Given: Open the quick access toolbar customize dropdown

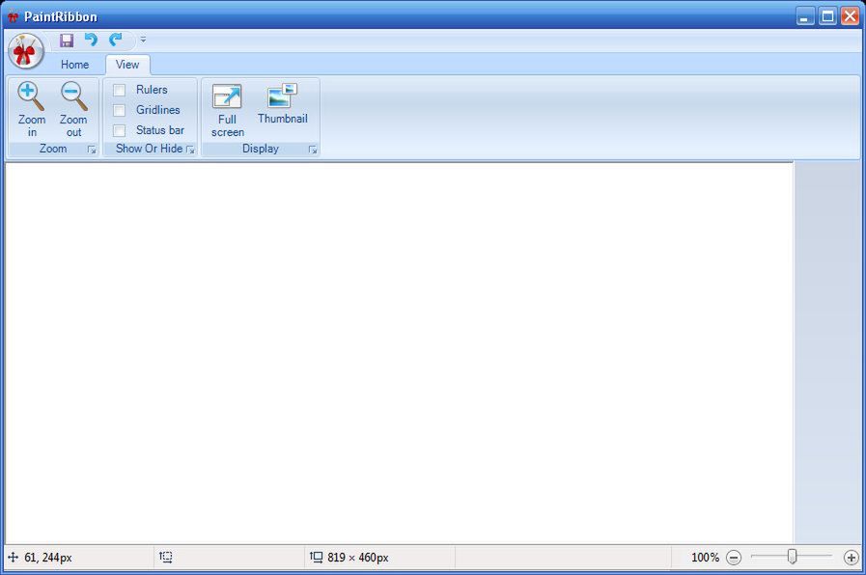Looking at the screenshot, I should (143, 40).
